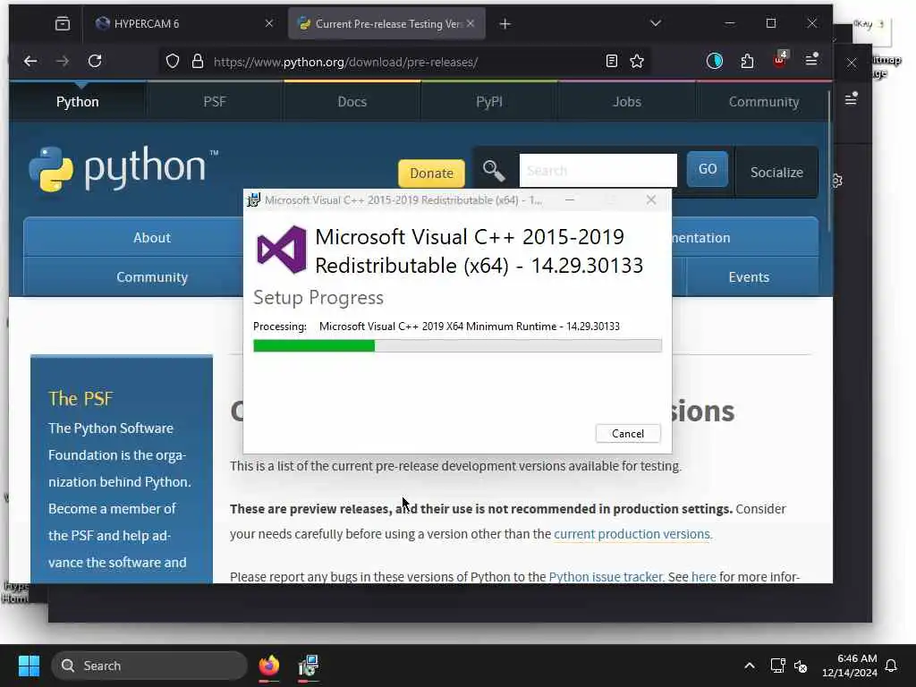Image resolution: width=916 pixels, height=687 pixels.
Task: Open the Jobs top navigation tab
Action: coord(627,102)
